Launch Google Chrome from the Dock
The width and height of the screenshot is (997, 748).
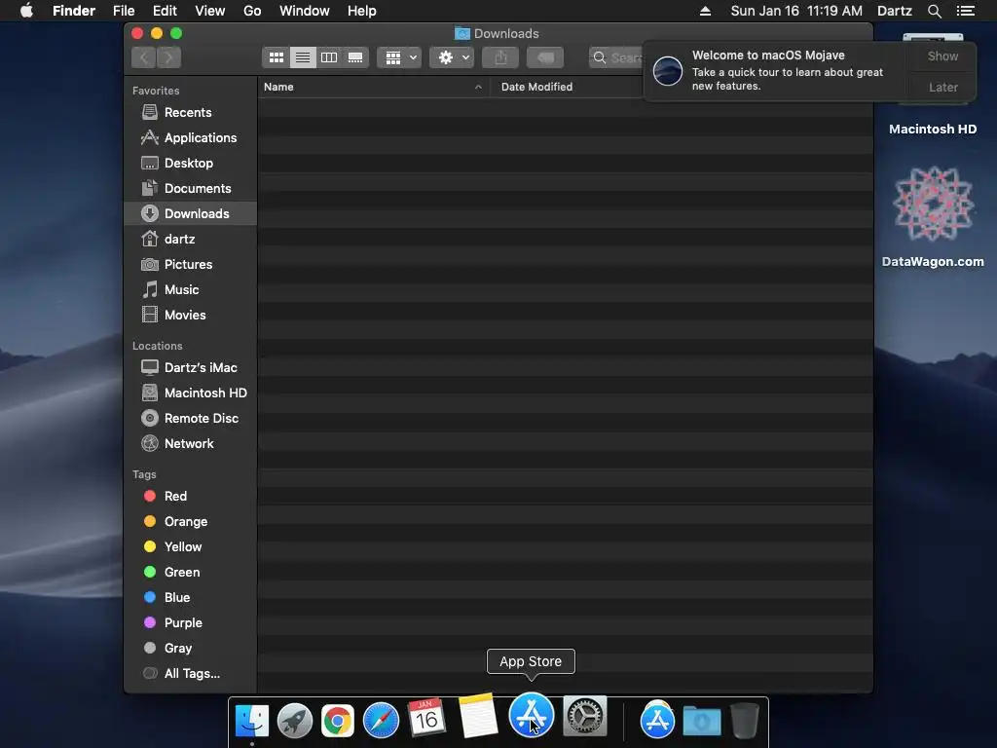[x=338, y=722]
